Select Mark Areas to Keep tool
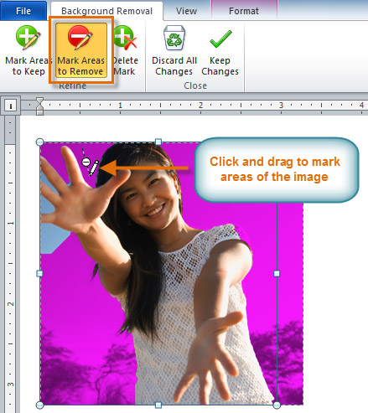Image resolution: width=368 pixels, height=413 pixels. pyautogui.click(x=28, y=51)
